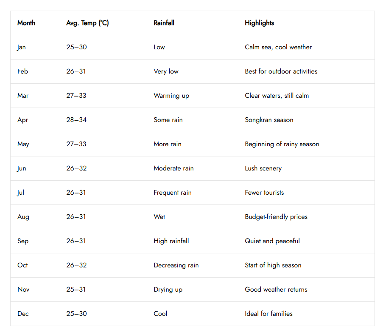The image size is (383, 335).
Task: Click the 'Very low' rainfall cell
Action: pos(166,71)
